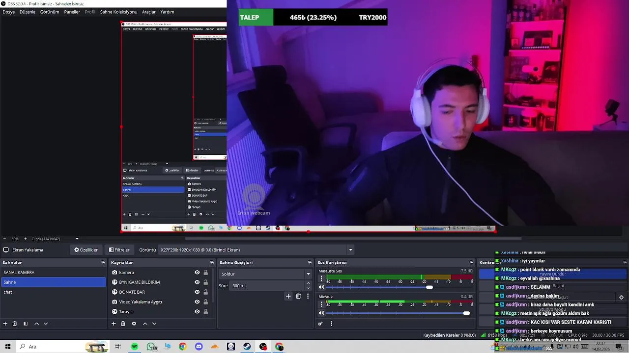This screenshot has width=629, height=353.
Task: Remove transition using Sahne Geçişleri trash icon
Action: coord(298,296)
